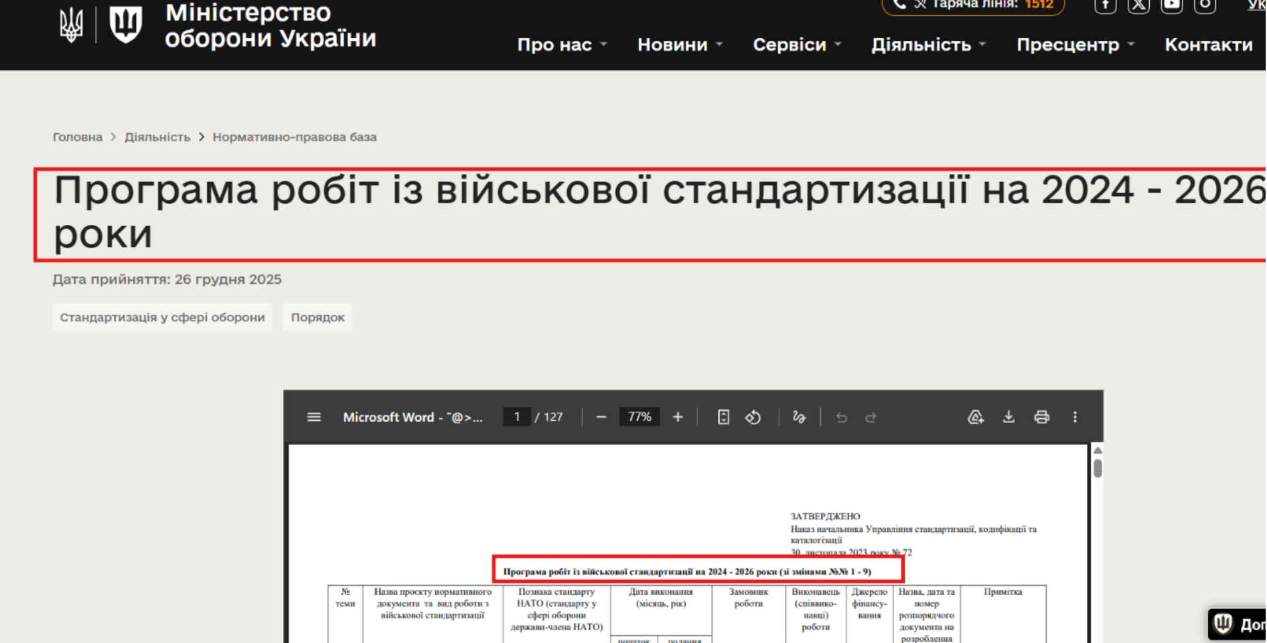This screenshot has width=1267, height=643.
Task: Zoom out the PDF with minus icon
Action: point(601,418)
